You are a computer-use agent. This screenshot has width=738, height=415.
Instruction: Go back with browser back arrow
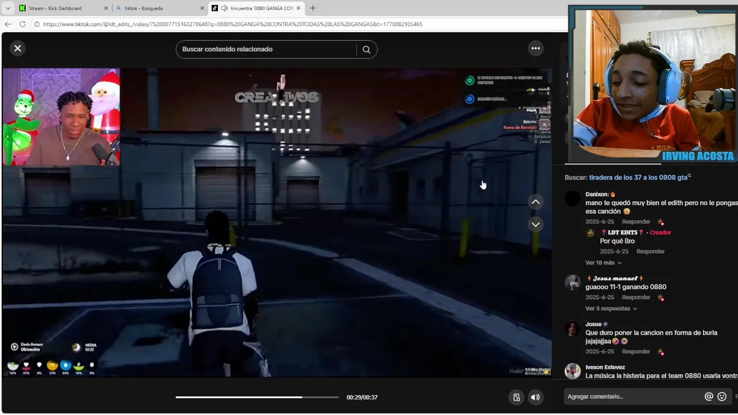7,24
